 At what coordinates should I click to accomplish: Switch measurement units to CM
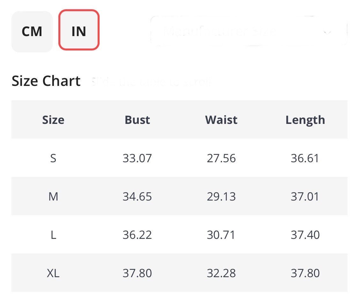[32, 31]
